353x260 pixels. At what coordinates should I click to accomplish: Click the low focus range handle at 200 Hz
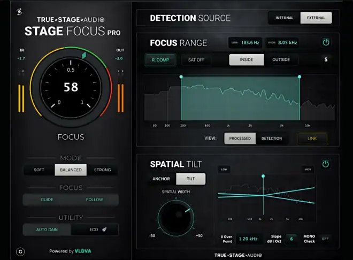tap(181, 77)
